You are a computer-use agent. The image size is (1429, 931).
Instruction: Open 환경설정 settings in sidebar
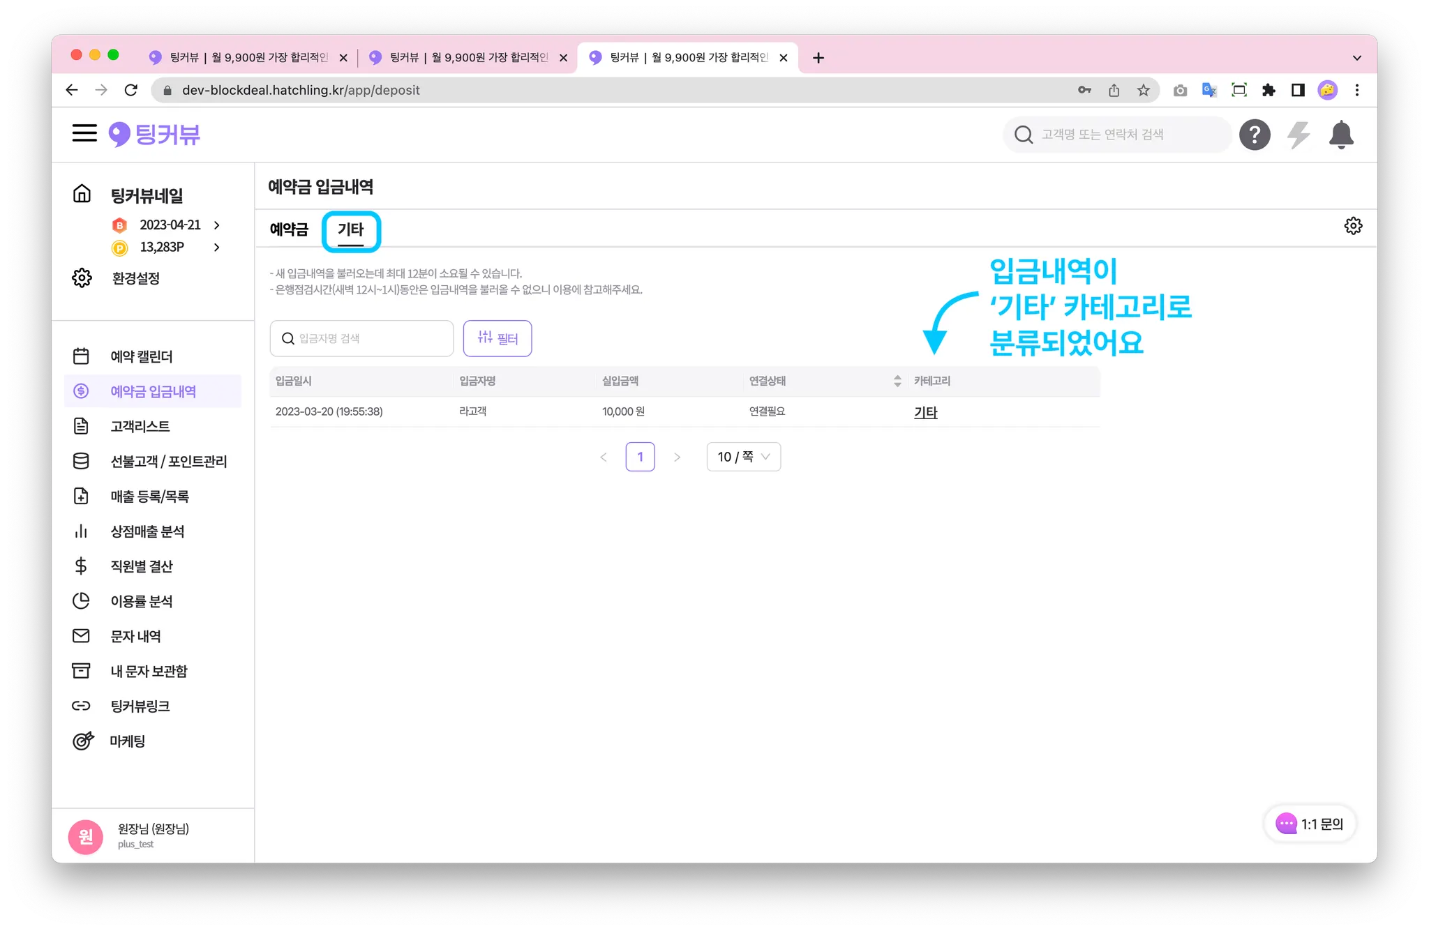(135, 278)
